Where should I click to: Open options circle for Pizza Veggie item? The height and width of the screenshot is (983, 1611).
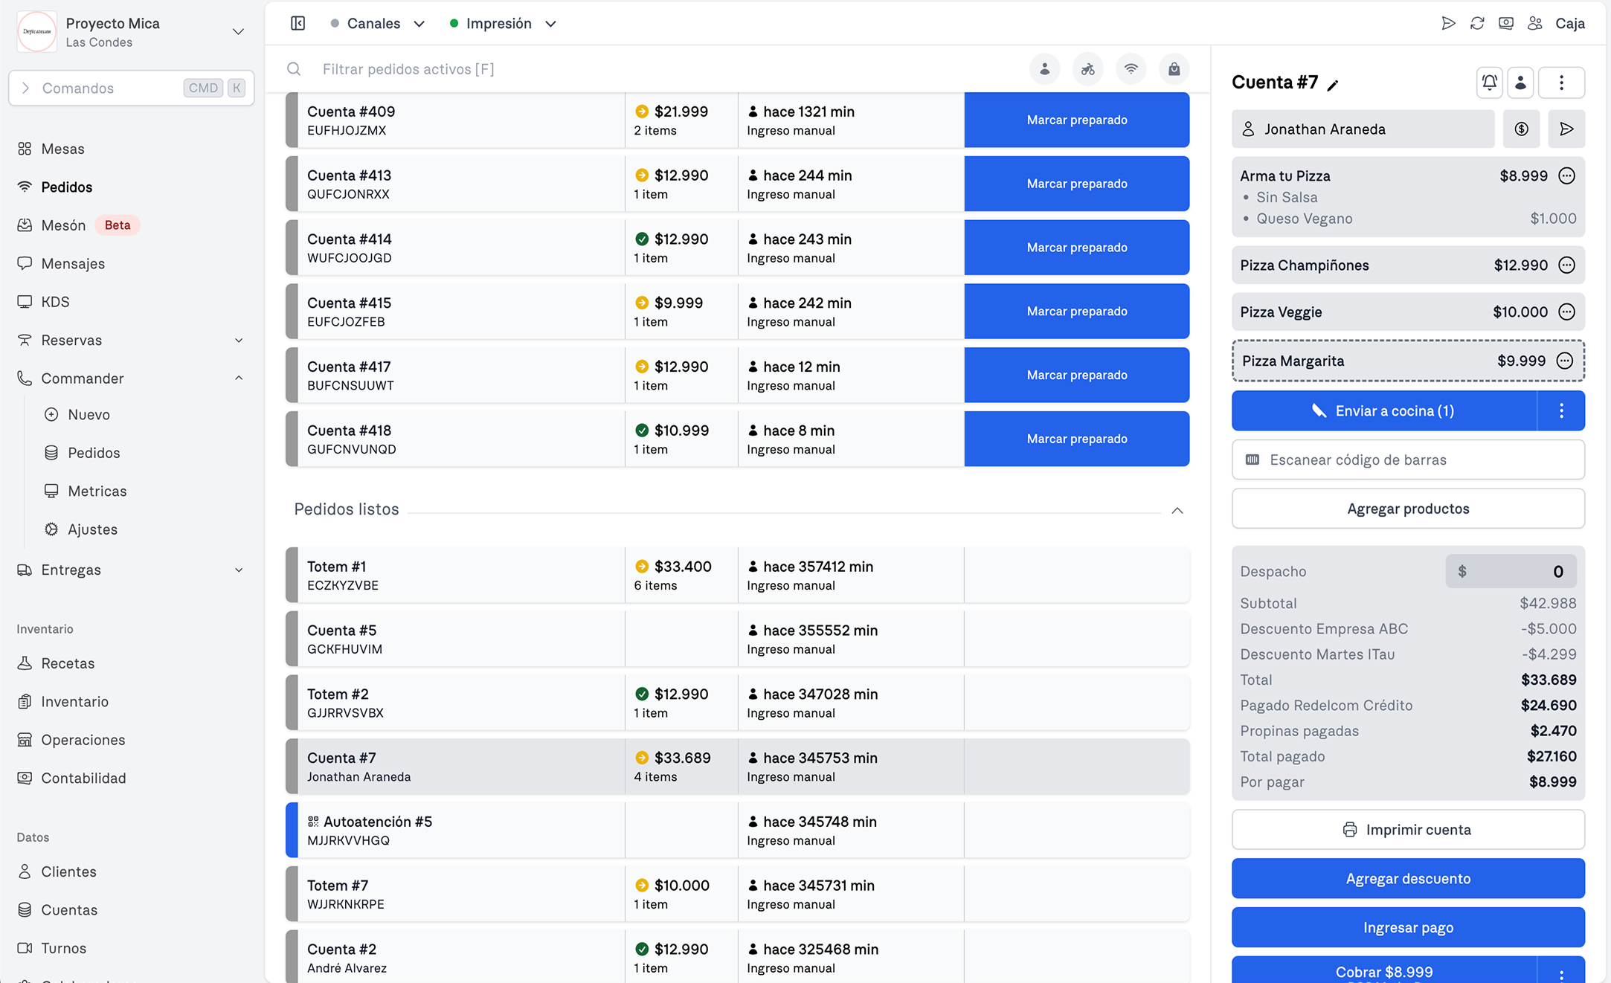pyautogui.click(x=1566, y=312)
